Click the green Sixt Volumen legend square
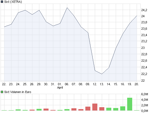Viewport: 152px width, 113px height. [2, 92]
